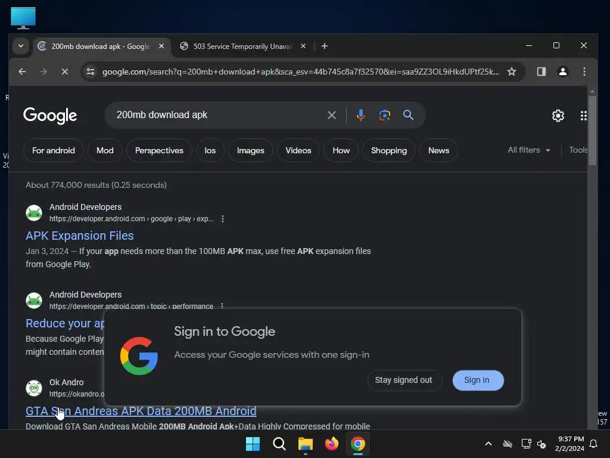The width and height of the screenshot is (610, 458).
Task: Switch to Shopping results
Action: click(x=389, y=150)
